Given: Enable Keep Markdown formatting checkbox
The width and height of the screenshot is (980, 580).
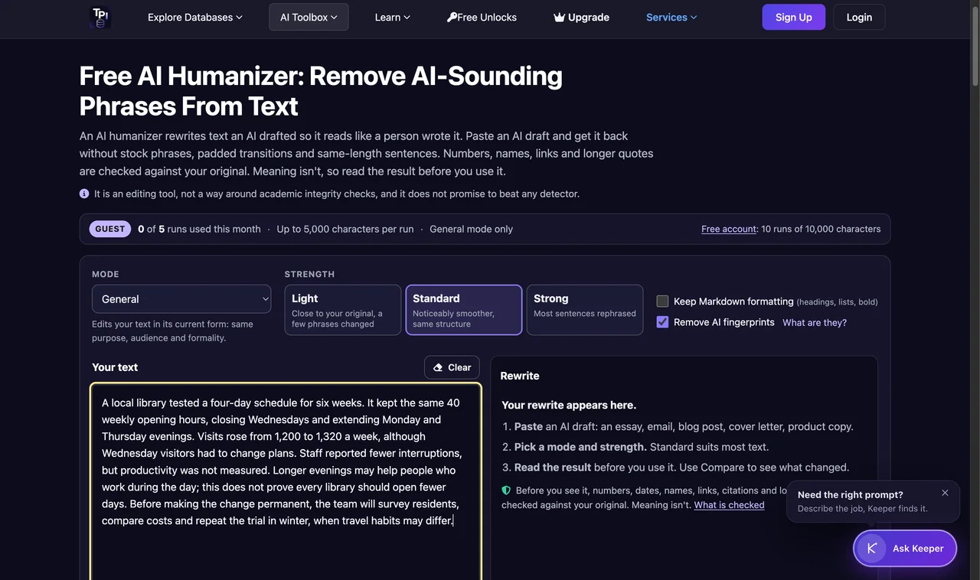Looking at the screenshot, I should [663, 301].
